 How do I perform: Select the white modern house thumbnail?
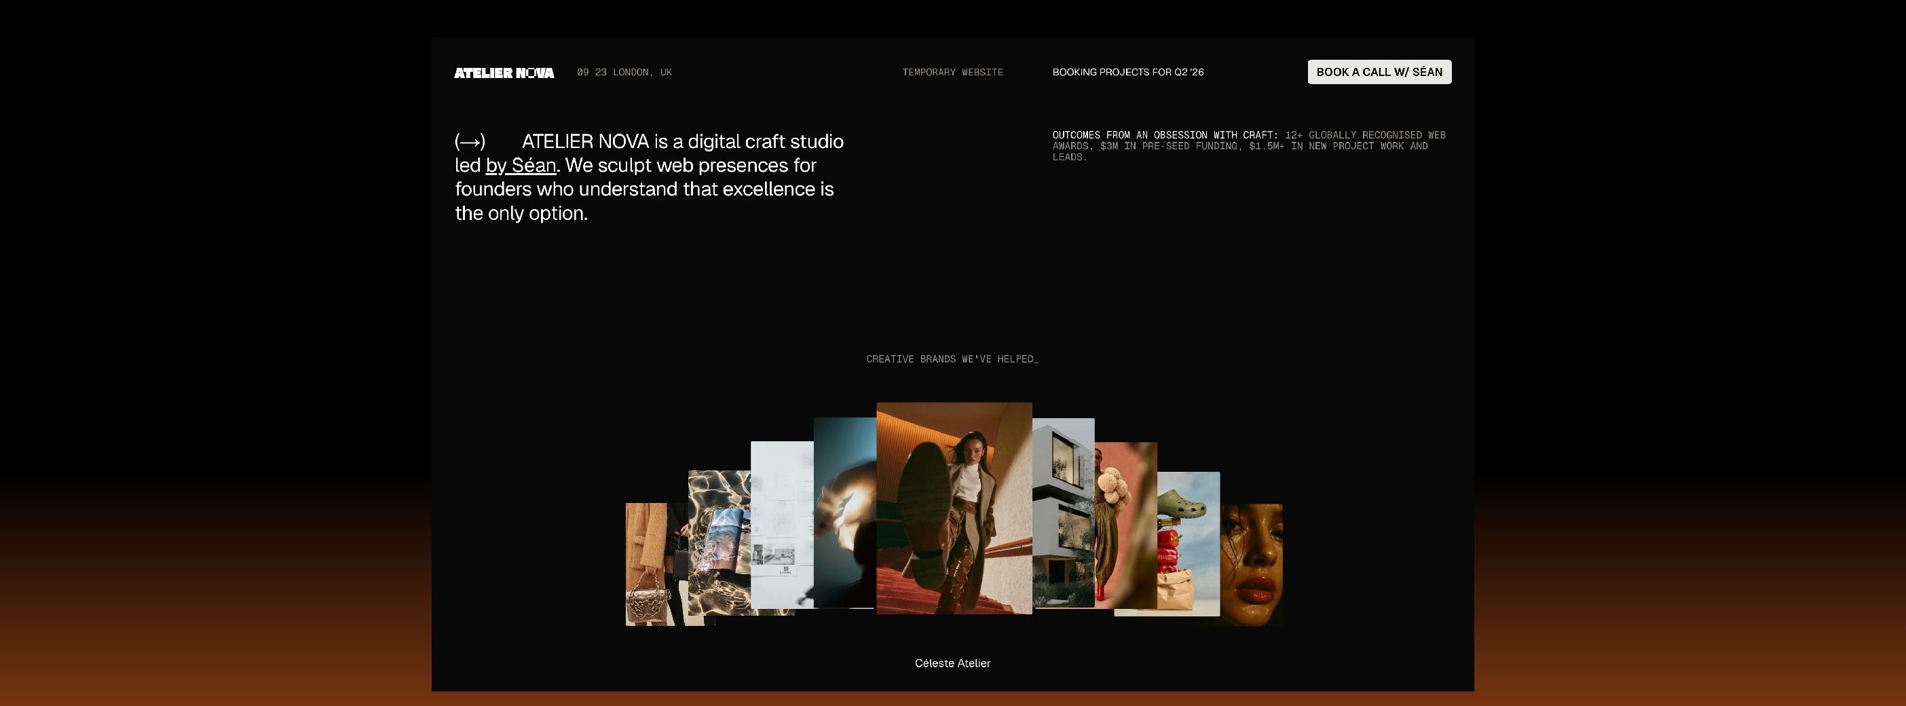coord(1063,513)
